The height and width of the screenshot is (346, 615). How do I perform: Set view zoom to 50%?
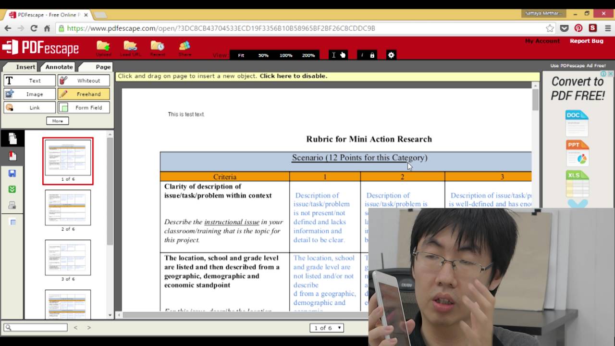(263, 55)
